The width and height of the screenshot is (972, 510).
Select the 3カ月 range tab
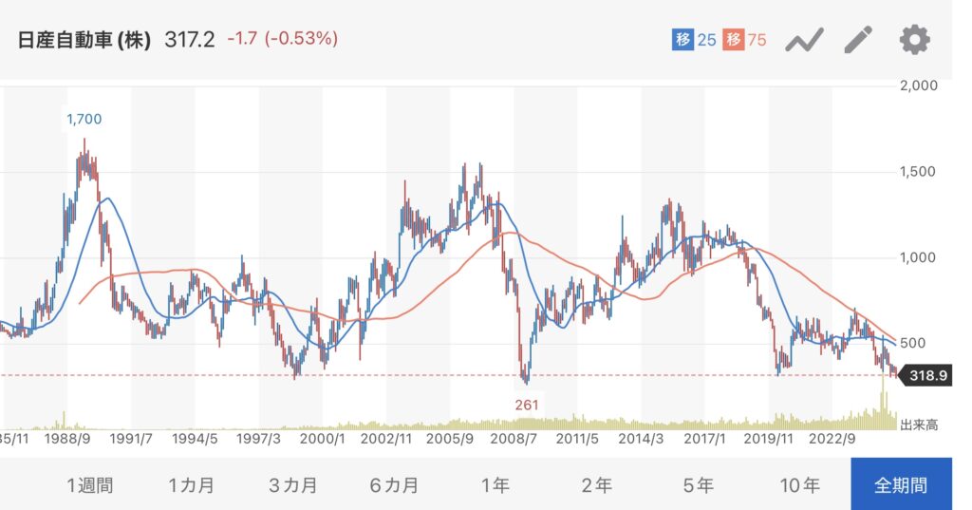click(292, 484)
